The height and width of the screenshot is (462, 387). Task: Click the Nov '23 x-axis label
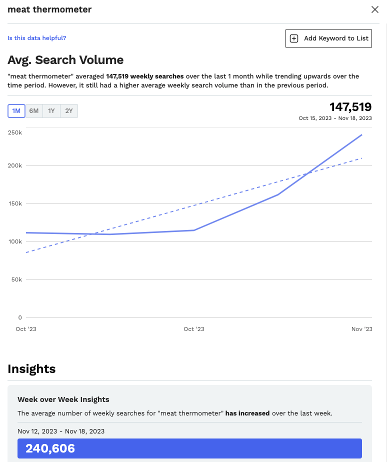pos(361,329)
